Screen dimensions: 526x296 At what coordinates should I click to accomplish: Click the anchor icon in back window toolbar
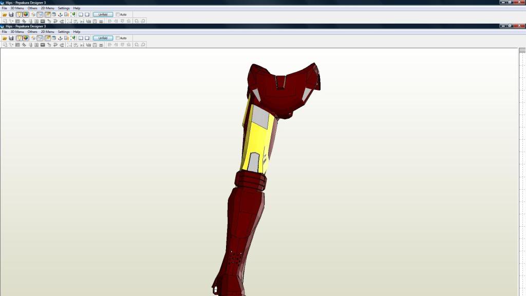[x=61, y=14]
